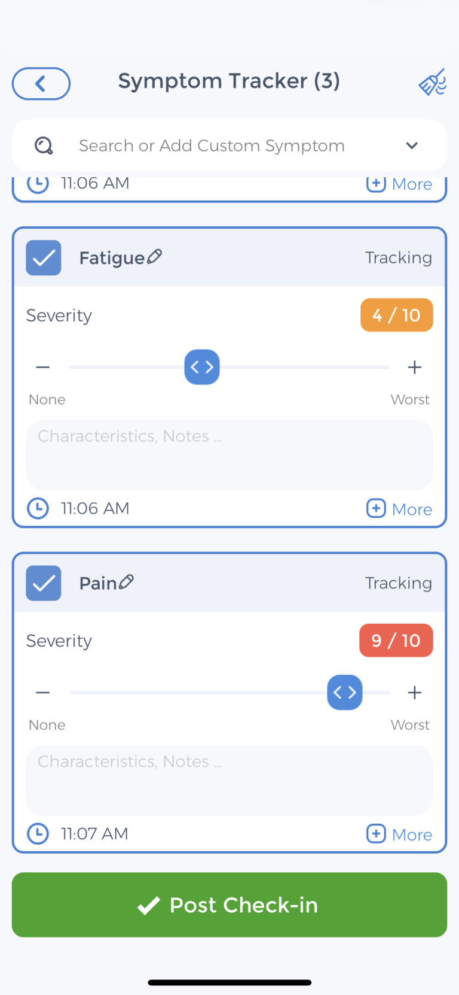Increase Pain severity with plus icon
The width and height of the screenshot is (459, 995).
(414, 693)
